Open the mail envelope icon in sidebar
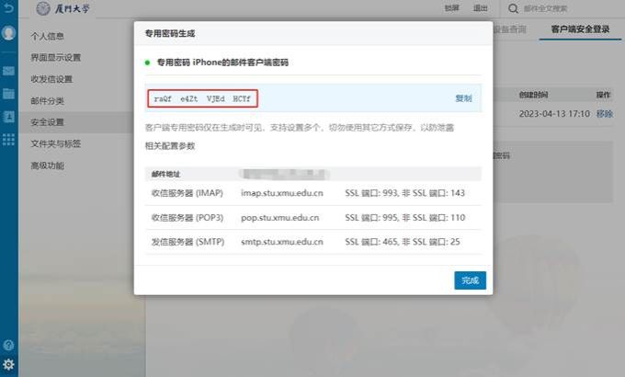Image resolution: width=625 pixels, height=377 pixels. (9, 71)
